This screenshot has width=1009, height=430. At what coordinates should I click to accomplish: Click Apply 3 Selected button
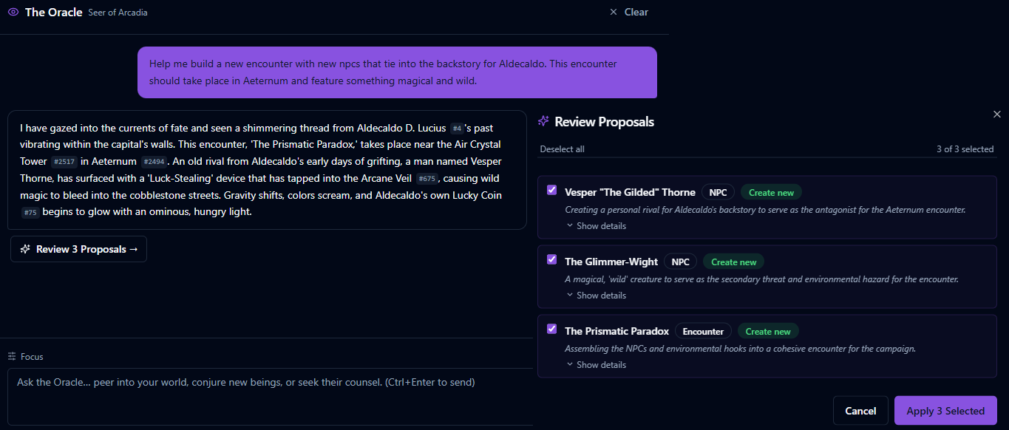tap(945, 411)
